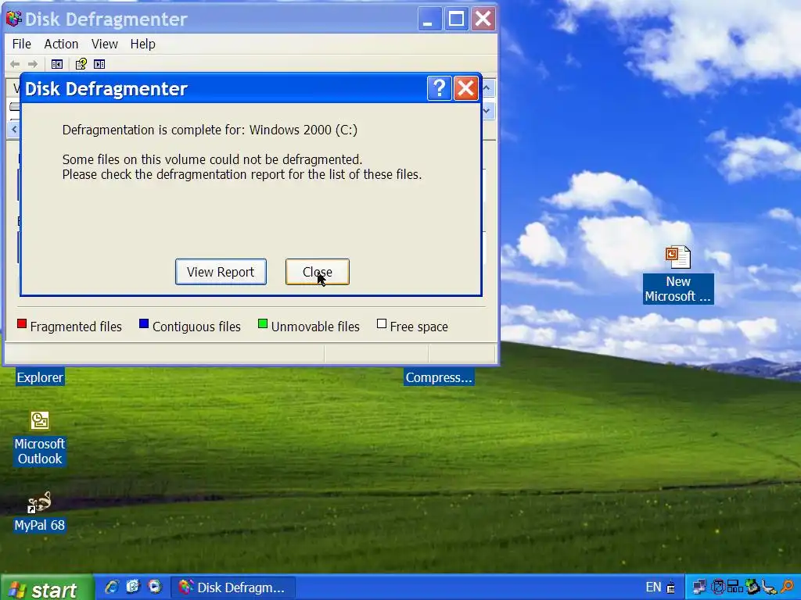
Task: Click the 'Please check the defragmentation report' line
Action: click(242, 174)
